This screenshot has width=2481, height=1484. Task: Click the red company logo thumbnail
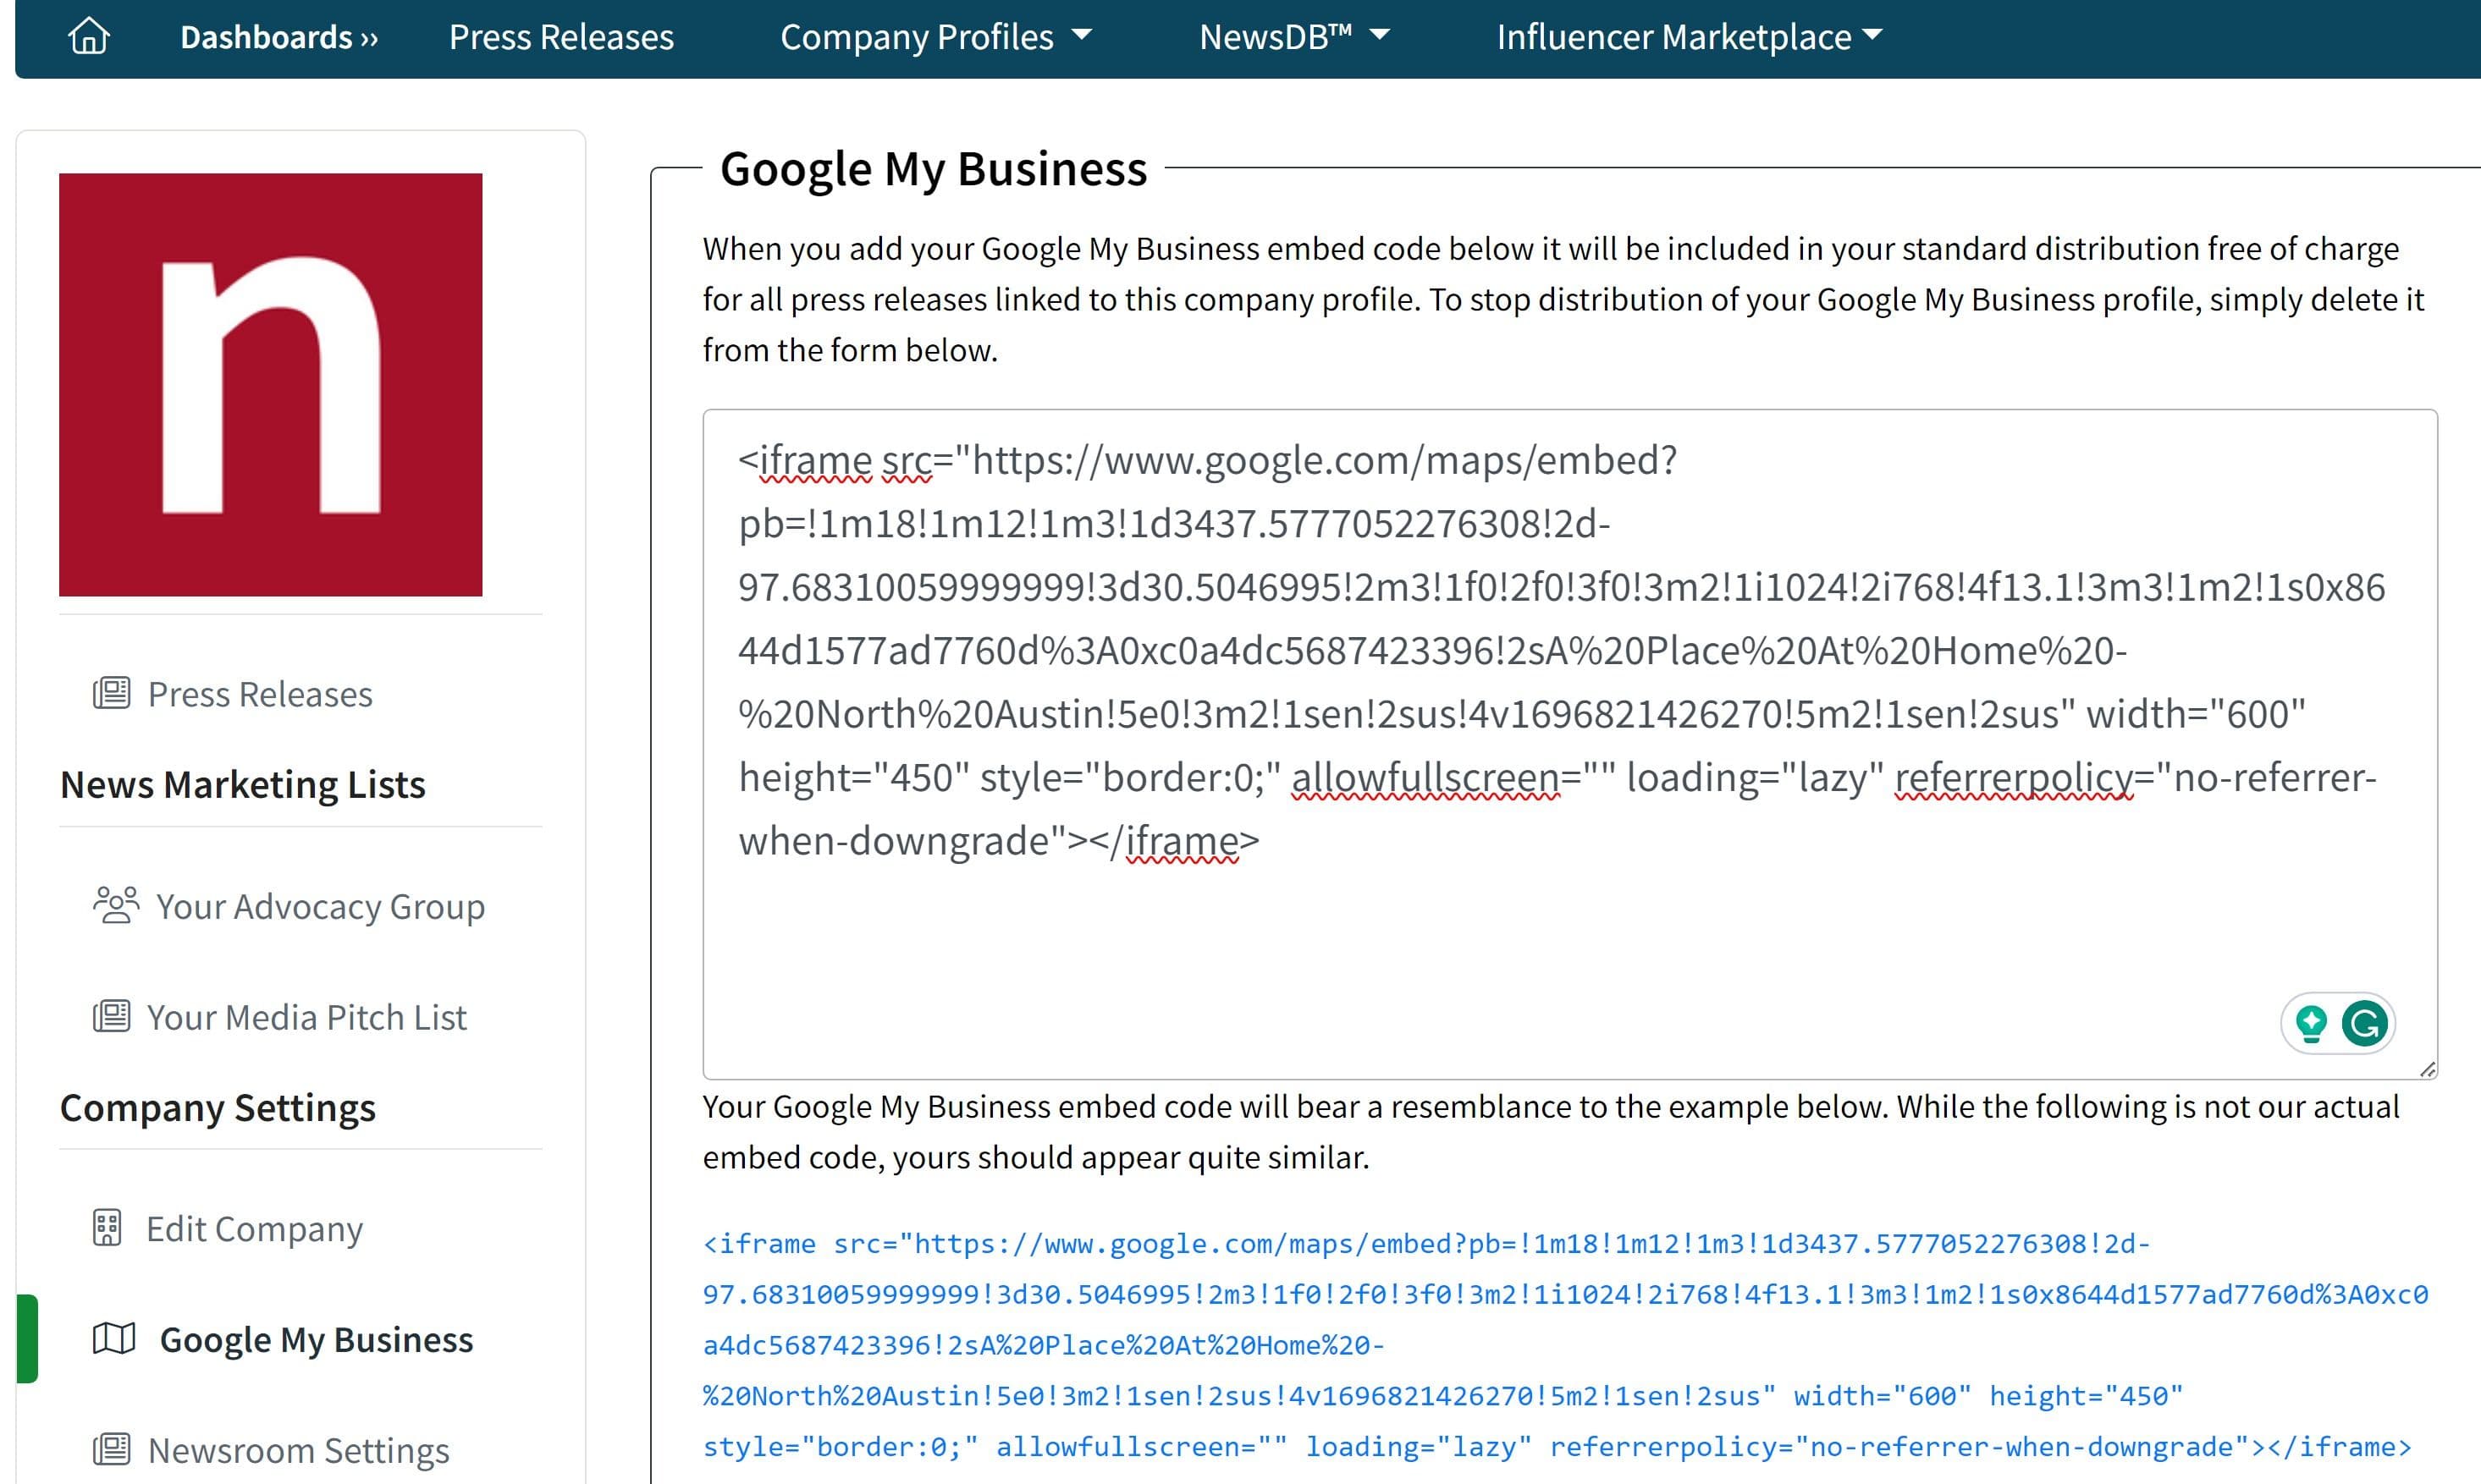(270, 385)
